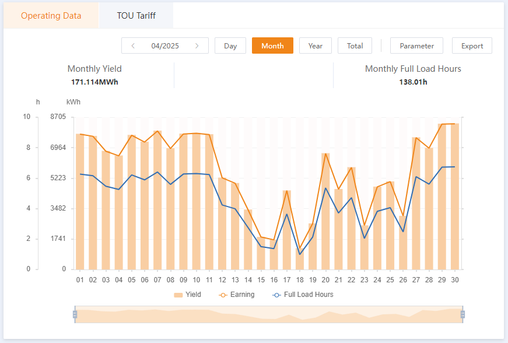Screen dimensions: 508x343
Task: Switch to the Year view
Action: click(x=316, y=45)
